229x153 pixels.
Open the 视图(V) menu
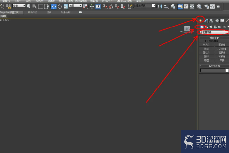[40, 1]
